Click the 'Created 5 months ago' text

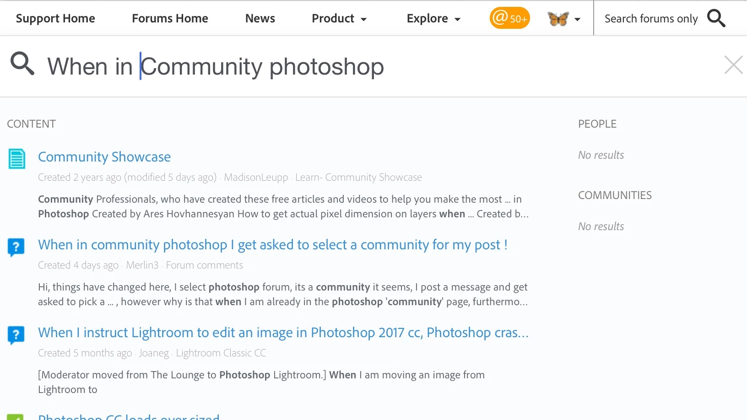tap(85, 353)
